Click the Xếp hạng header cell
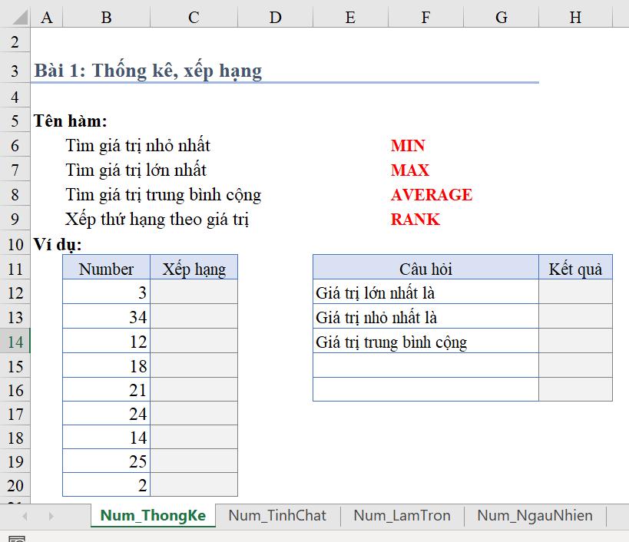This screenshot has height=542, width=629. tap(194, 269)
